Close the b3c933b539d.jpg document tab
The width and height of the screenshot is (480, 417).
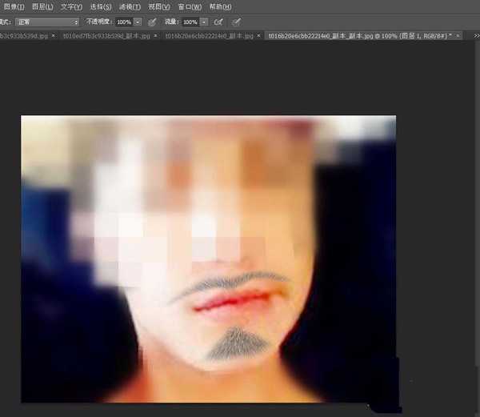pyautogui.click(x=54, y=36)
